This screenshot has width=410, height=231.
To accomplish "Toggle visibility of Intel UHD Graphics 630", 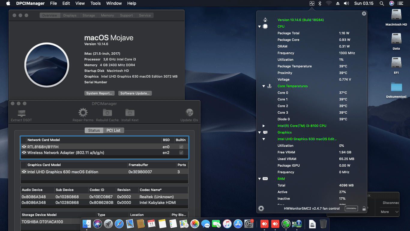I will [24, 171].
